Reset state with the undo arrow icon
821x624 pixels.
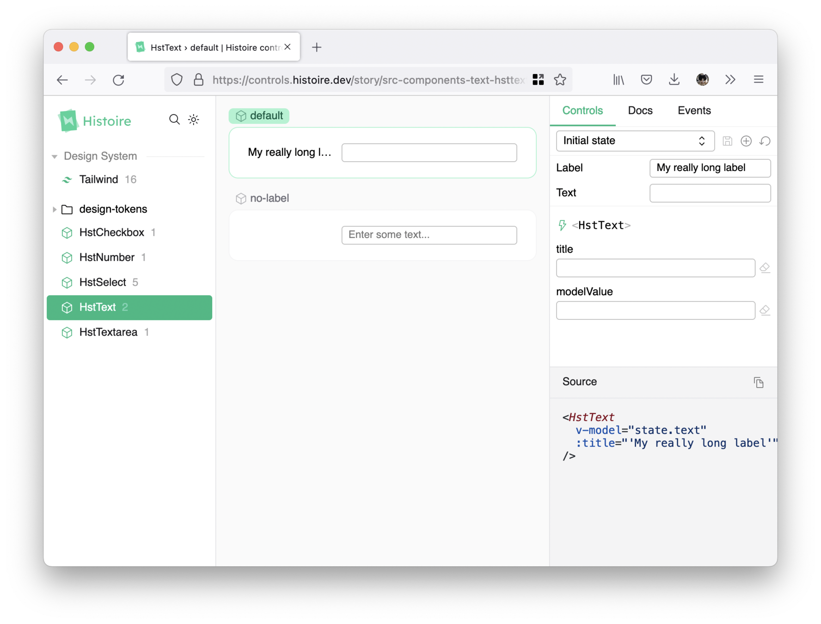coord(765,141)
